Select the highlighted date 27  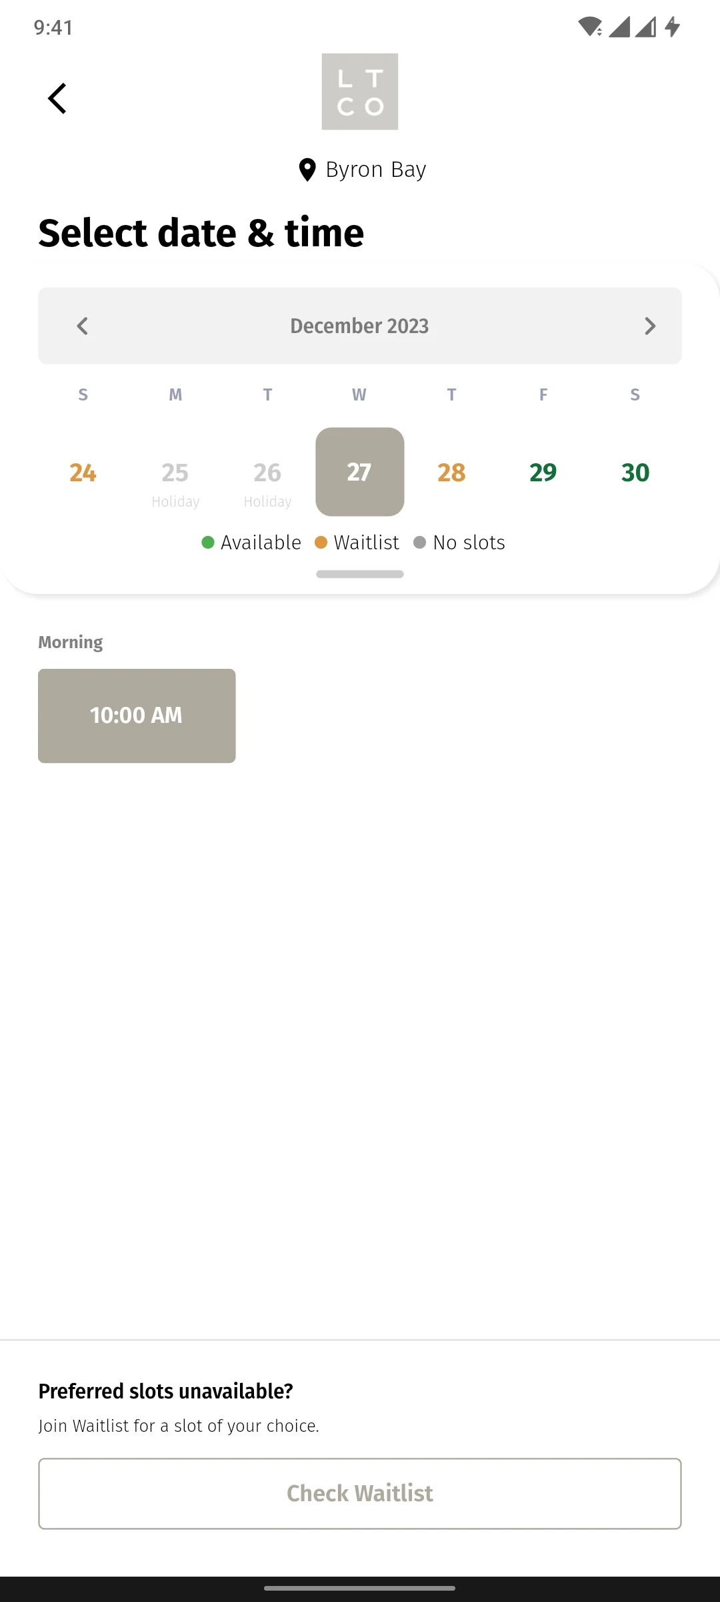pos(360,472)
